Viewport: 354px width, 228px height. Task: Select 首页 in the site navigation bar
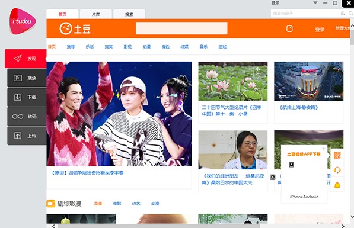52,47
